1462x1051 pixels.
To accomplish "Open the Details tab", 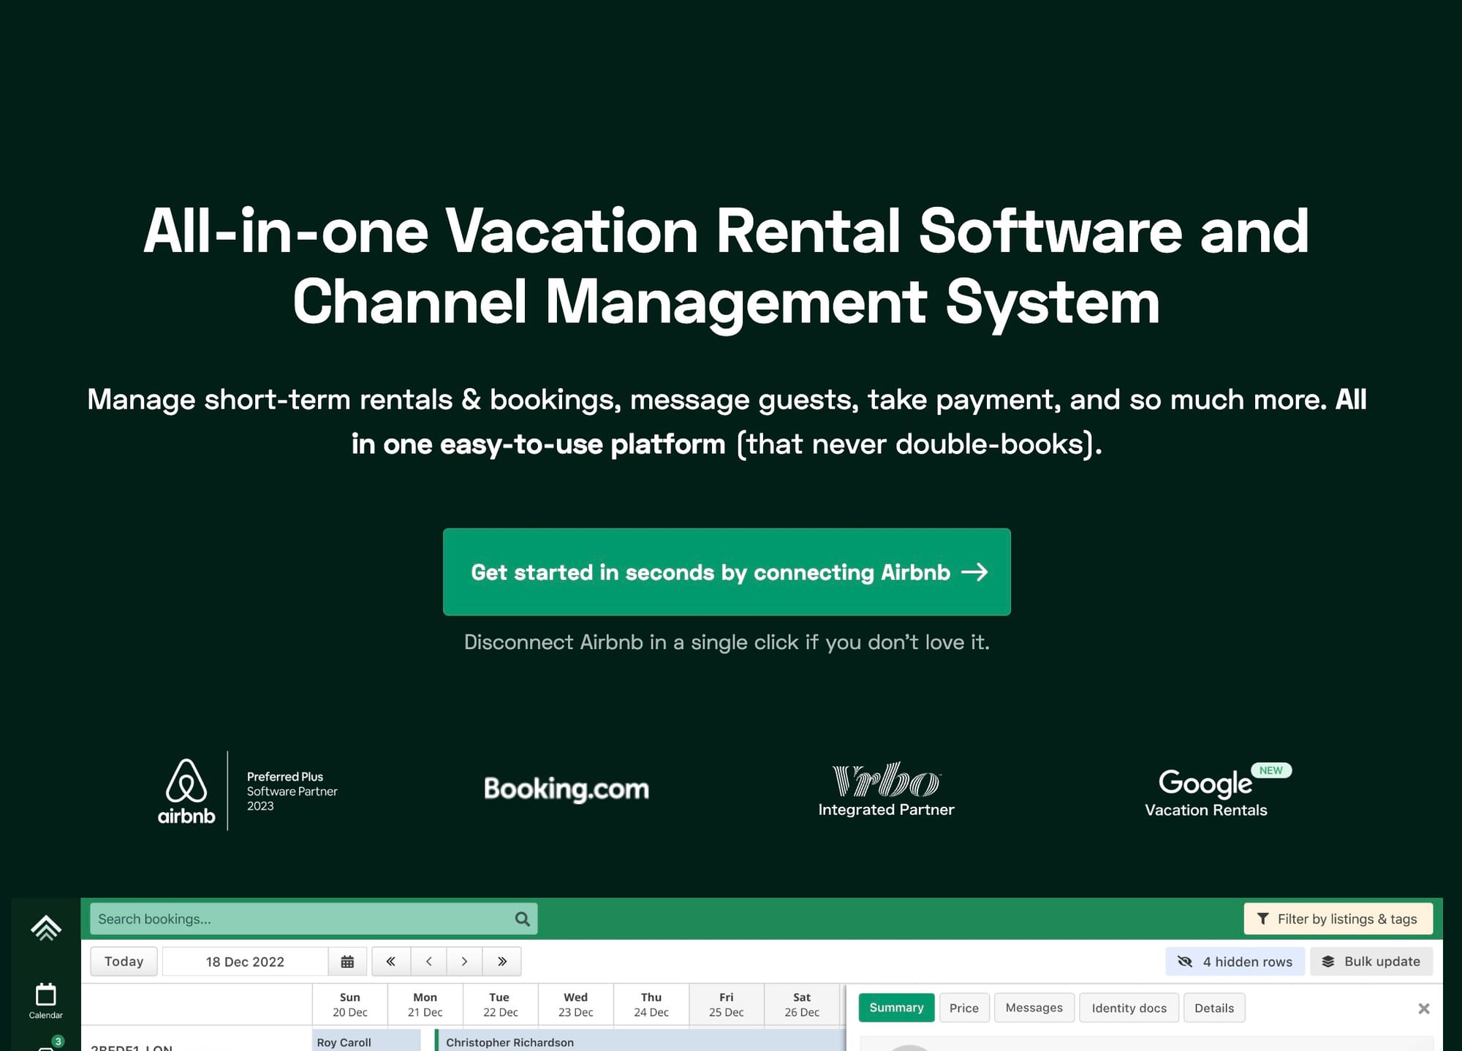I will click(x=1213, y=1008).
